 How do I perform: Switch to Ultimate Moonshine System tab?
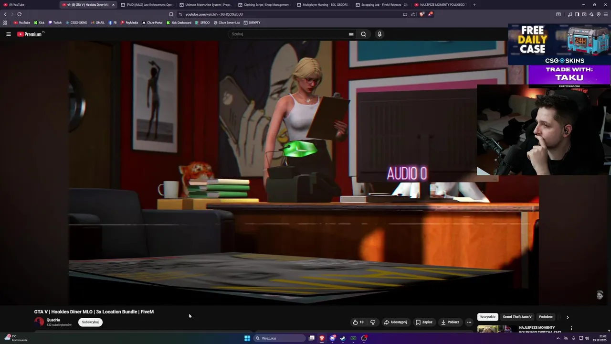[x=205, y=5]
